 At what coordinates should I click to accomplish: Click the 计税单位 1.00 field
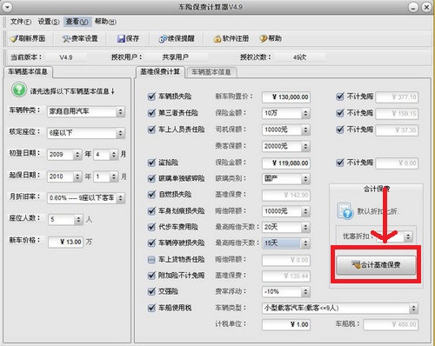coord(286,324)
